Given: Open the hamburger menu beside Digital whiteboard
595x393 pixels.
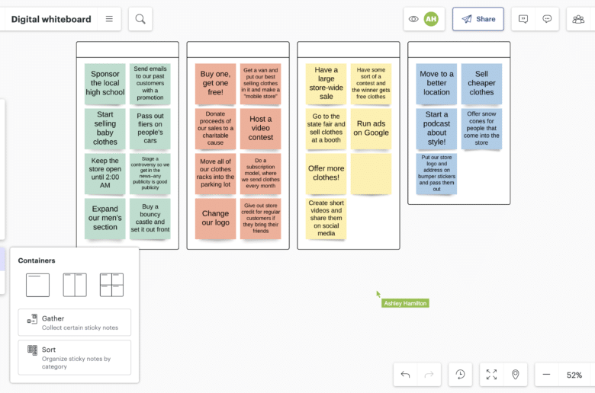Looking at the screenshot, I should point(109,19).
